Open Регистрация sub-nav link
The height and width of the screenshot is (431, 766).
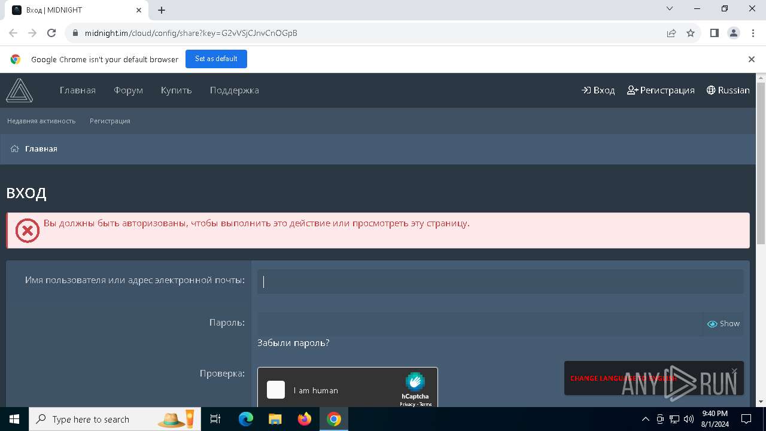coord(110,121)
